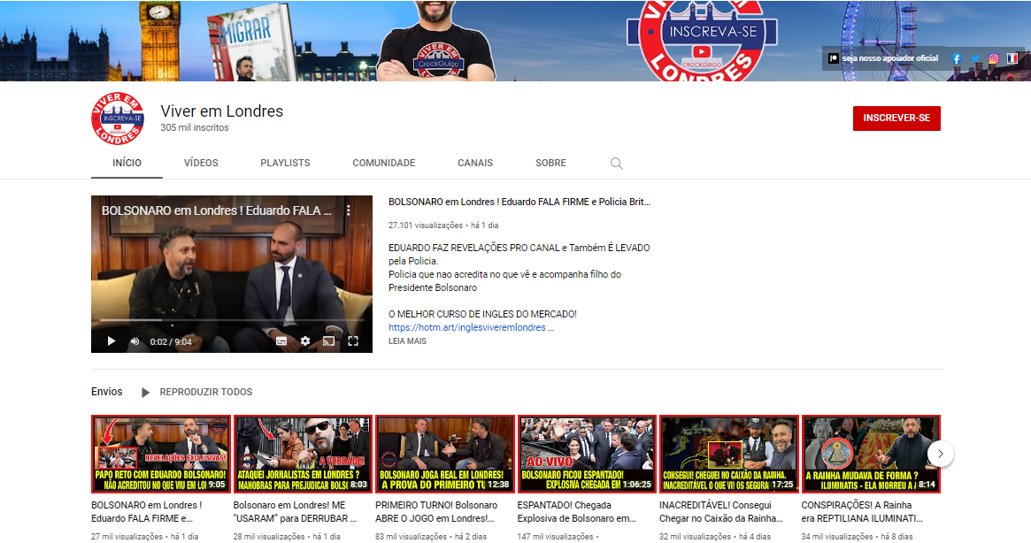This screenshot has width=1031, height=543.
Task: Open video title INACREDITÁVEL Consegui Chegar no Caixão
Action: point(721,511)
